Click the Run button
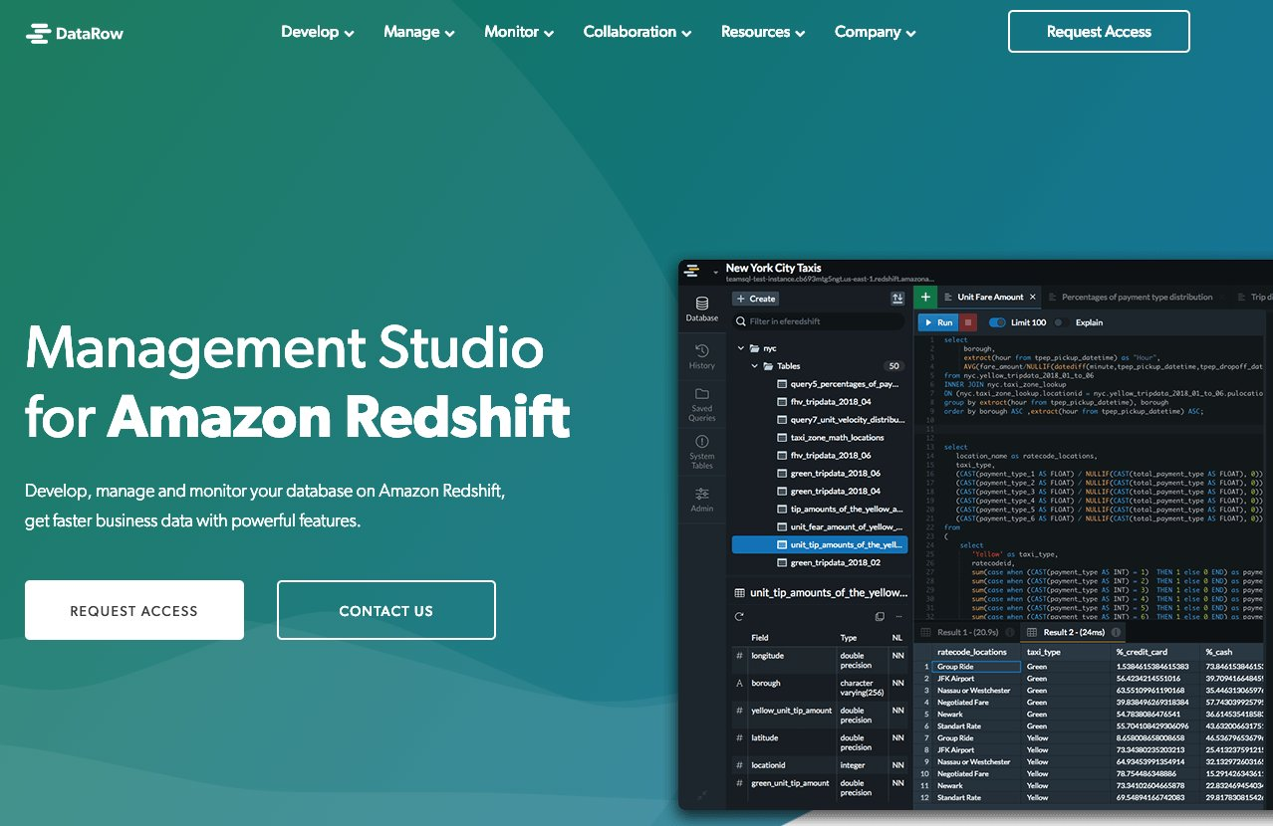The height and width of the screenshot is (826, 1273). (937, 322)
